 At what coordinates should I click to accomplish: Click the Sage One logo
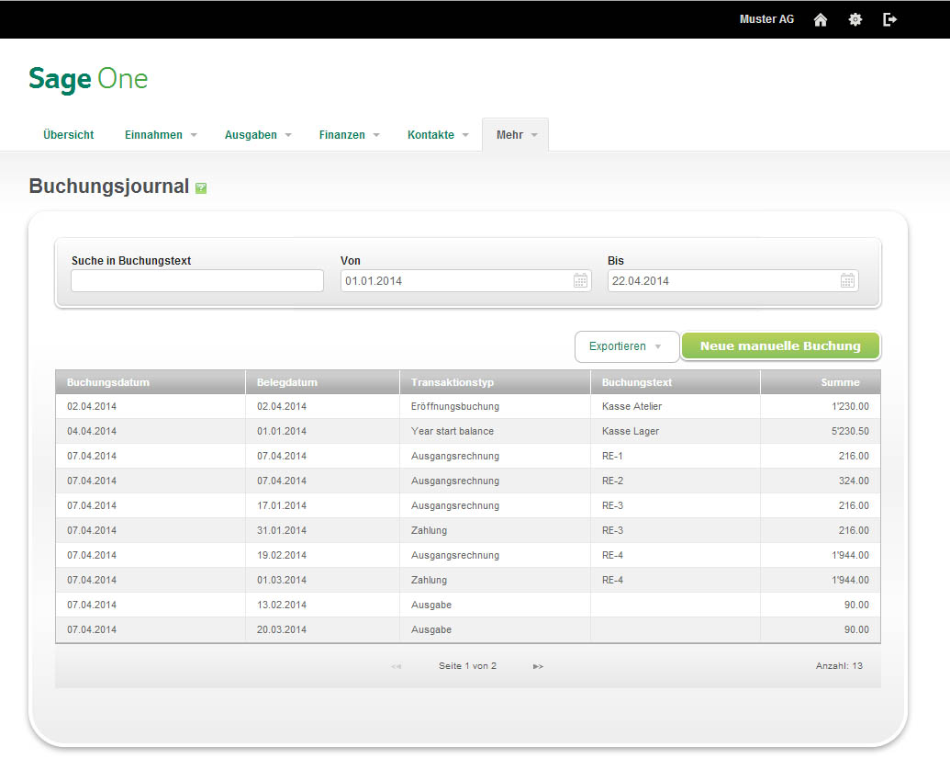pos(87,79)
